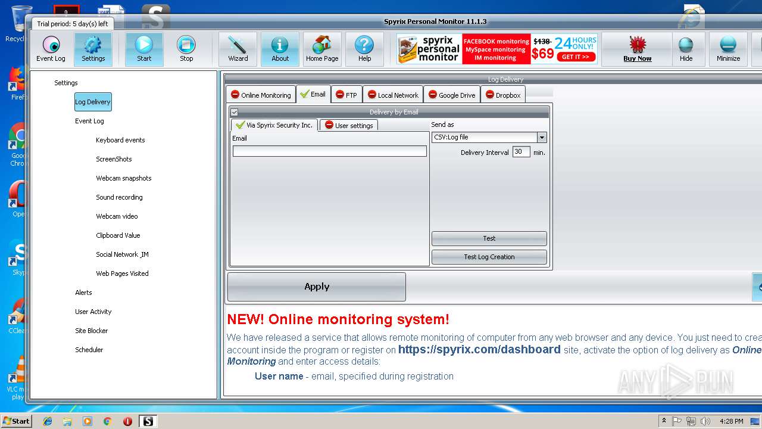Select the Email delivery tab
This screenshot has width=762, height=429.
(x=313, y=94)
